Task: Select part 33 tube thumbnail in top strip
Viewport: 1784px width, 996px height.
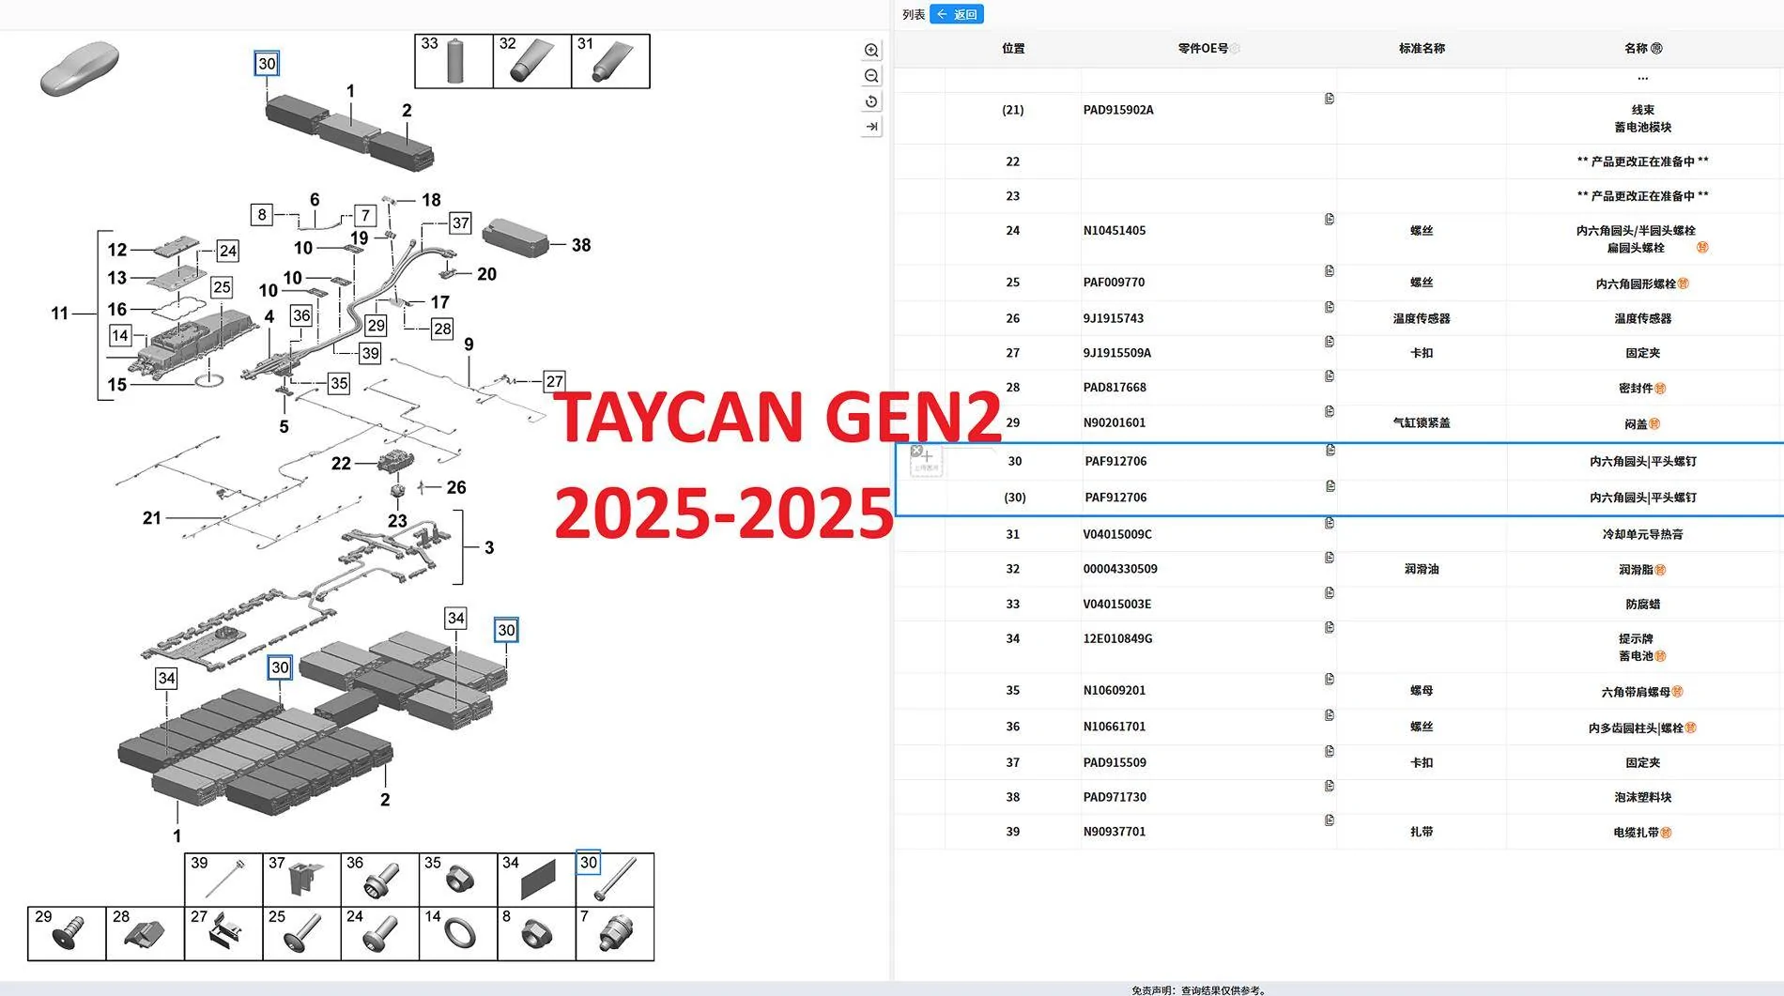Action: pos(454,62)
